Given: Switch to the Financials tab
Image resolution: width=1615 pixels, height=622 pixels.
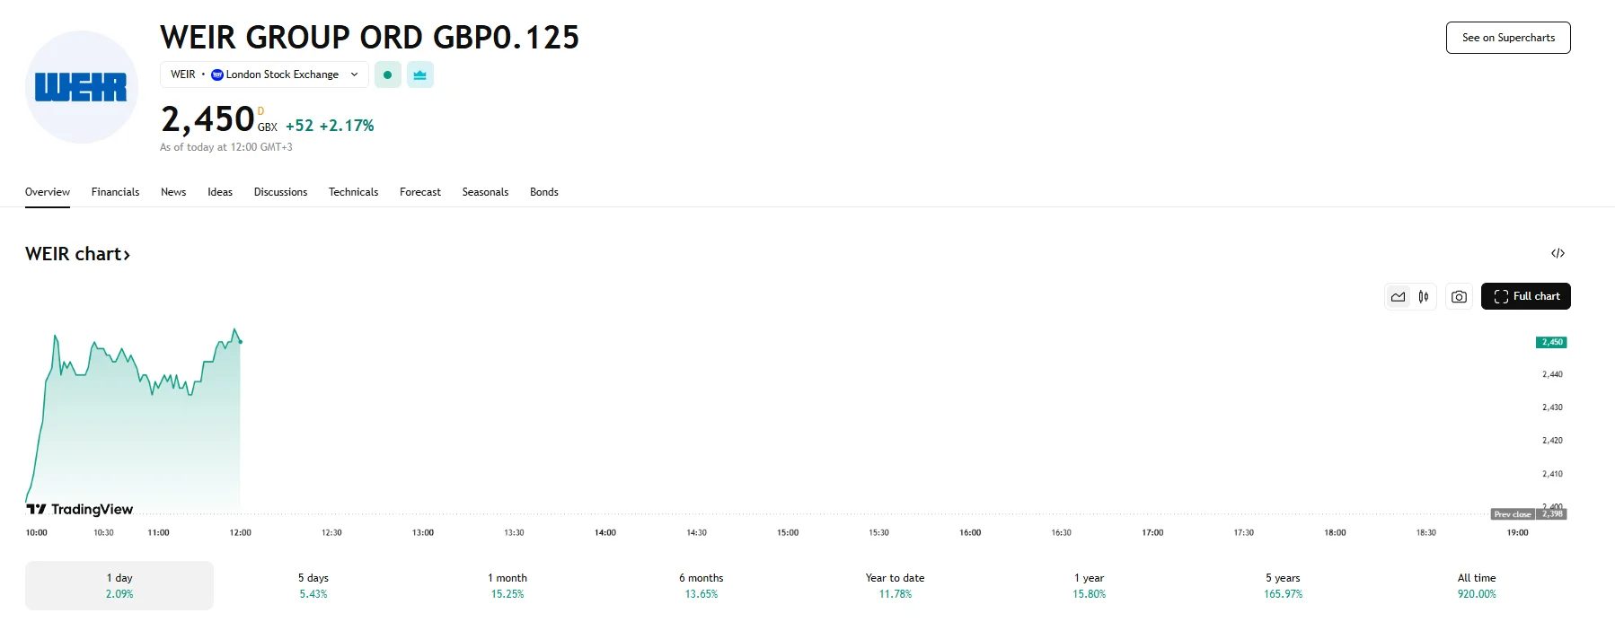Looking at the screenshot, I should pos(115,191).
